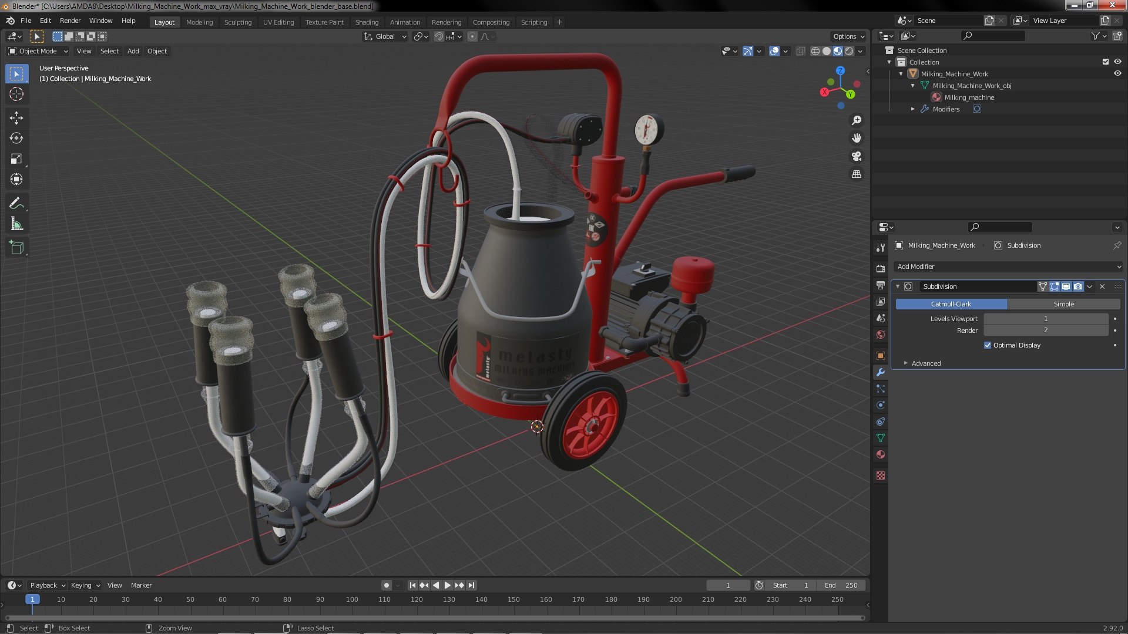Click the play animation button
This screenshot has height=634, width=1128.
tap(448, 585)
